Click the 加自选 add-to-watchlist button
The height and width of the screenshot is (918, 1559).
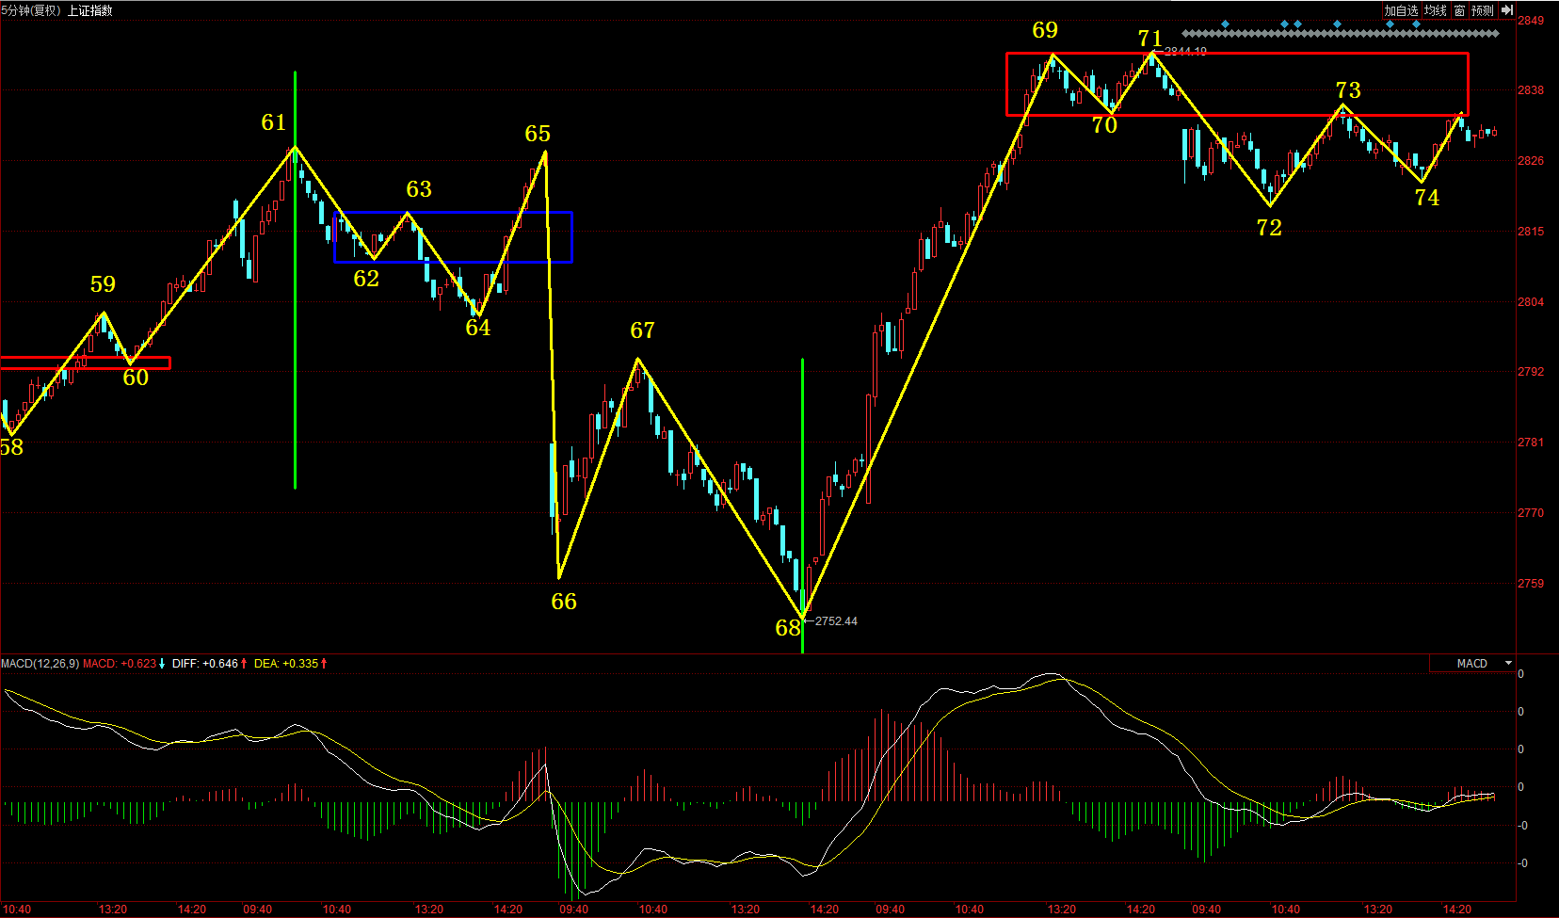[1400, 10]
